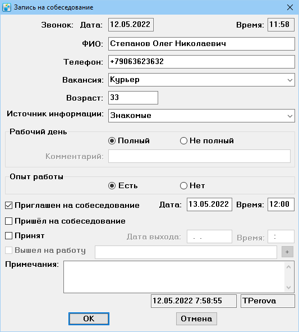Click the text field beside Вышел на работу

[186, 252]
